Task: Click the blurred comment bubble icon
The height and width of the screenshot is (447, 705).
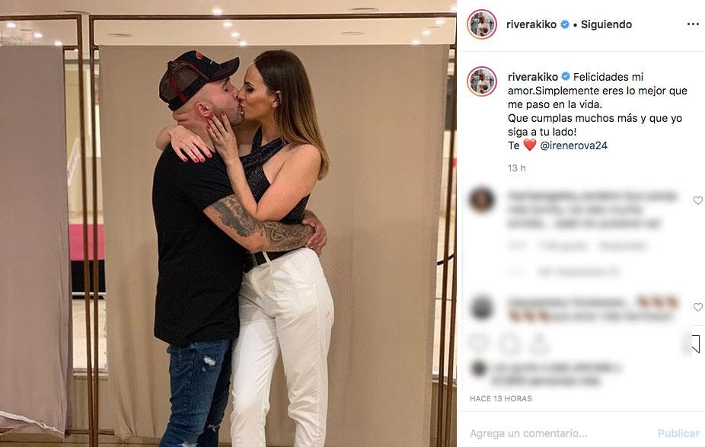Action: [509, 344]
